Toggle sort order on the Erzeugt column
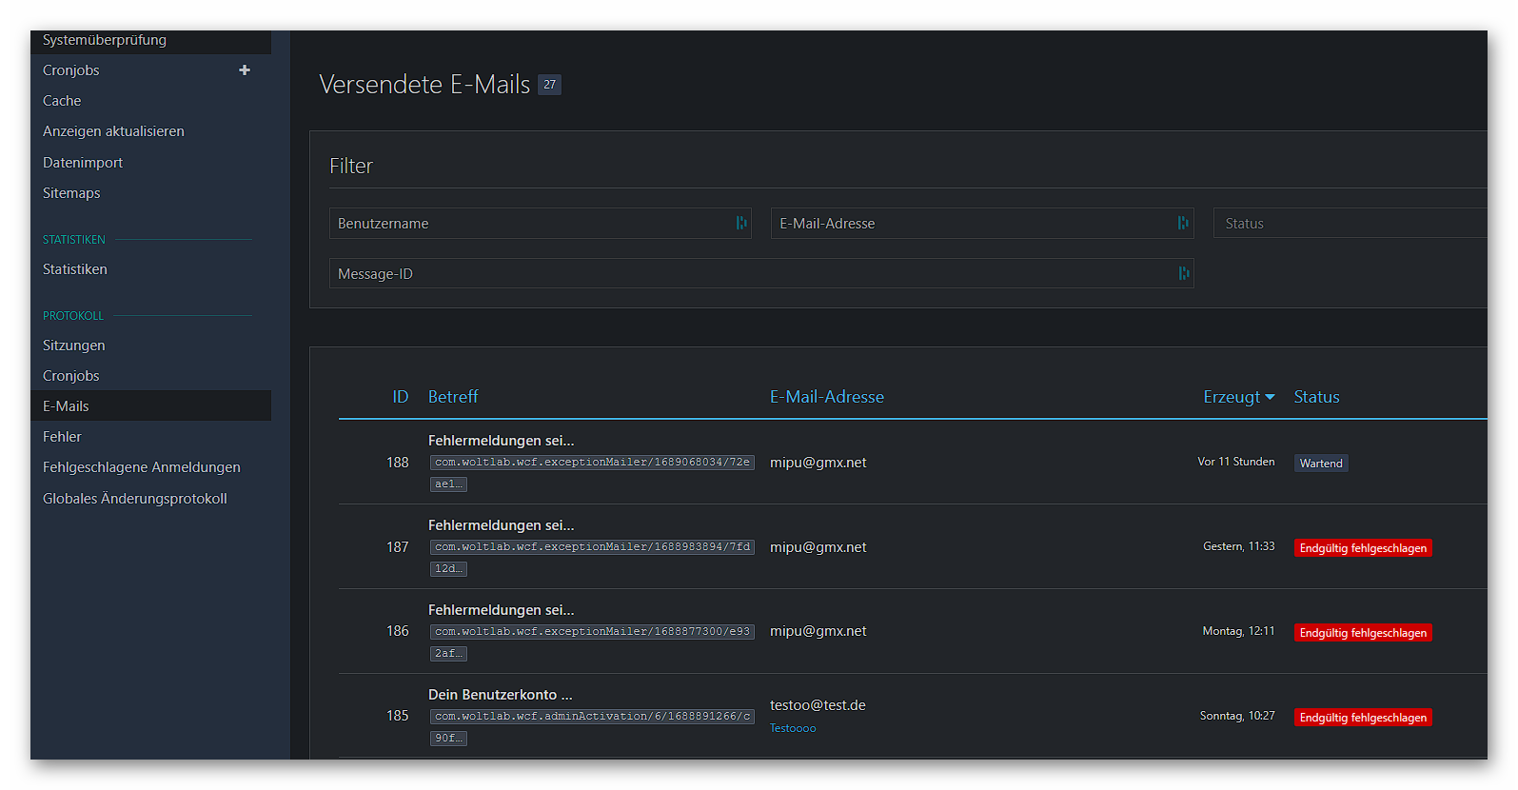1518x790 pixels. point(1237,397)
